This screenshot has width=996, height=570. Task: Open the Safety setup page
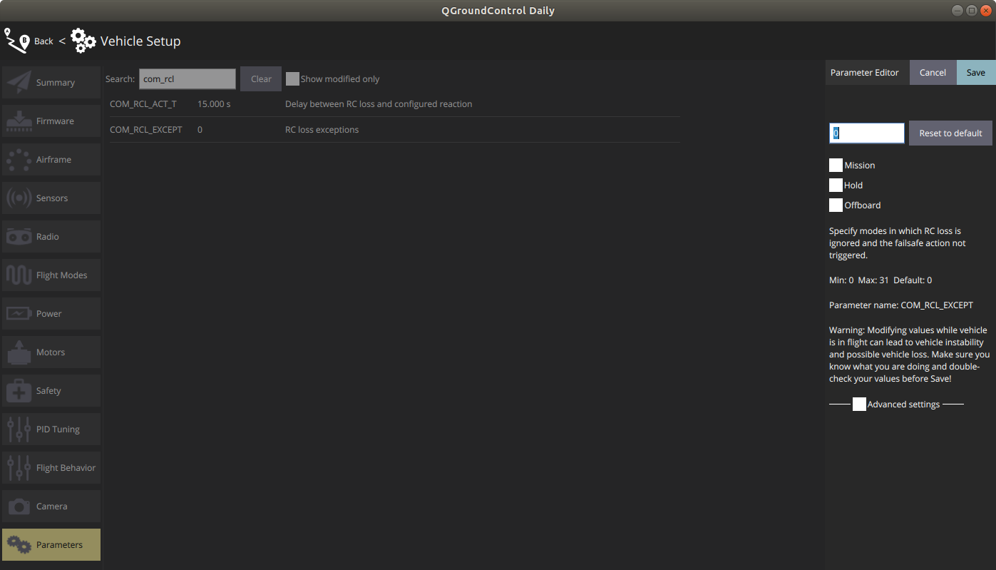click(x=51, y=390)
